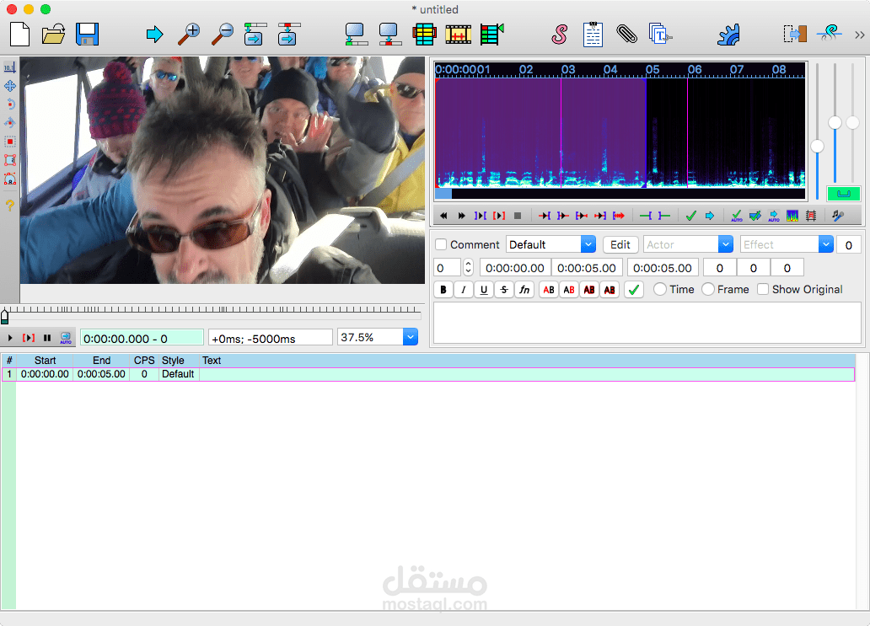870x626 pixels.
Task: Toggle green slider link button
Action: (x=843, y=194)
